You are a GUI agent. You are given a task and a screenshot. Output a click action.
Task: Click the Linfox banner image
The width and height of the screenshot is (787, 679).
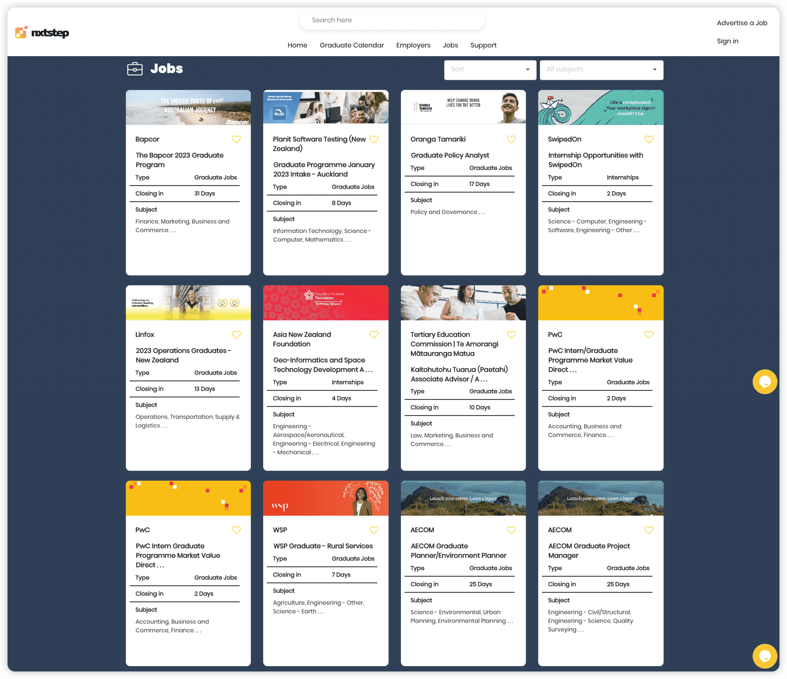point(188,303)
